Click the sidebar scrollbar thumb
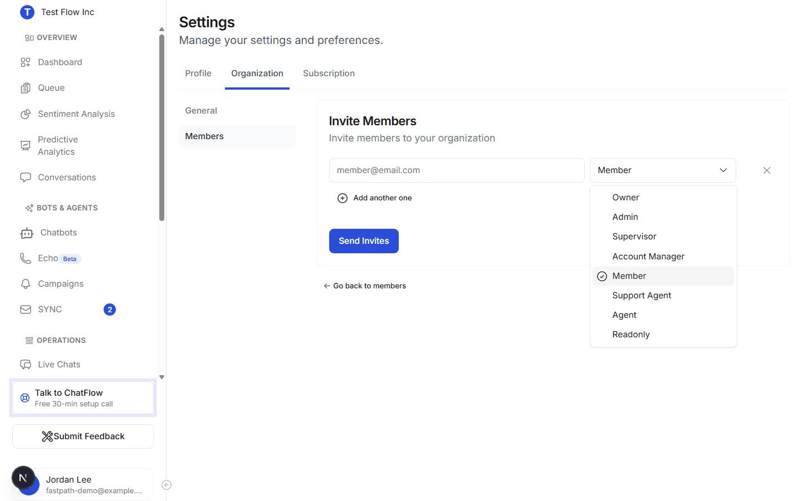This screenshot has height=501, width=802. 162,127
